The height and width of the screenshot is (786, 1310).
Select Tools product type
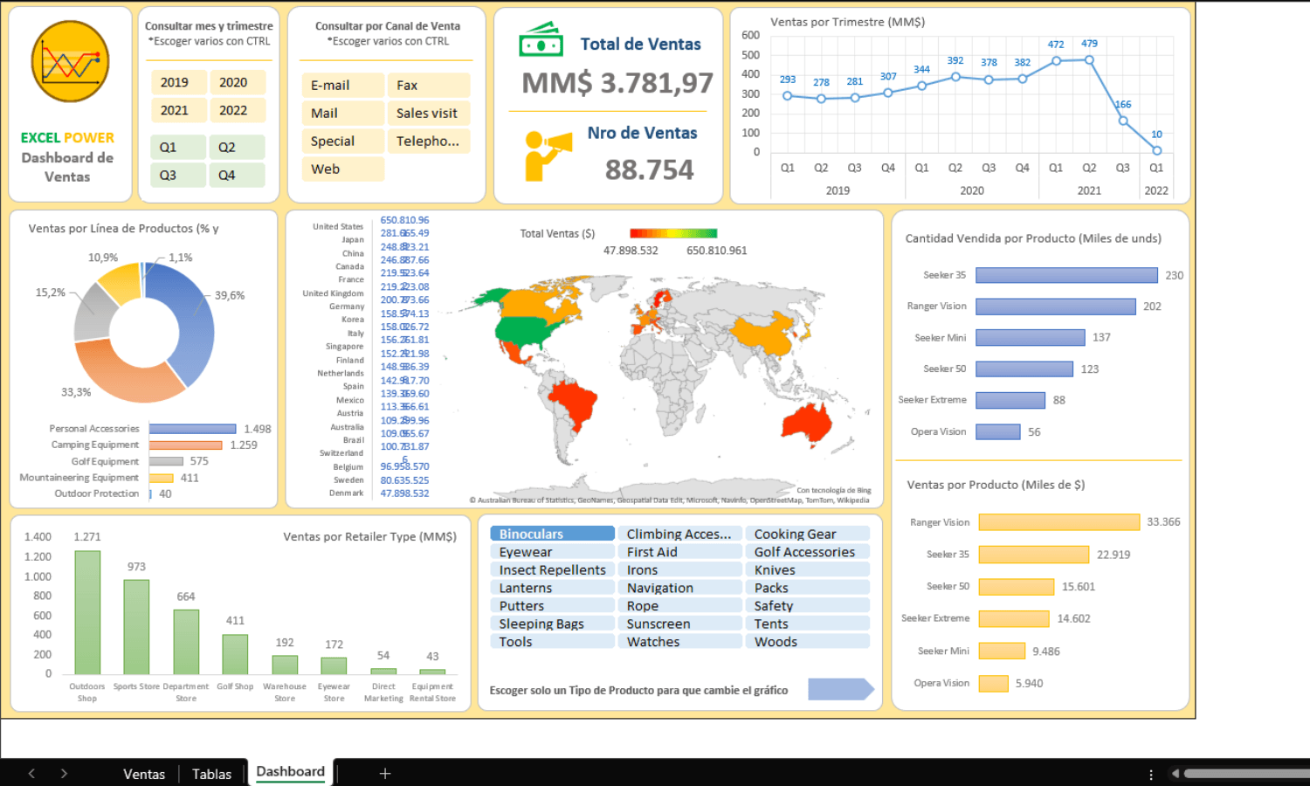coord(553,641)
